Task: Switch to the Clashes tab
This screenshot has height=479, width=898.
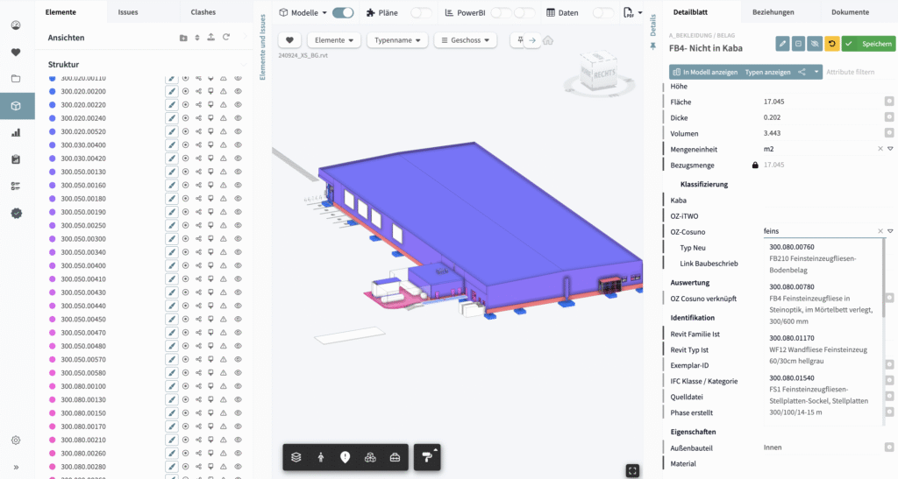Action: [x=203, y=12]
